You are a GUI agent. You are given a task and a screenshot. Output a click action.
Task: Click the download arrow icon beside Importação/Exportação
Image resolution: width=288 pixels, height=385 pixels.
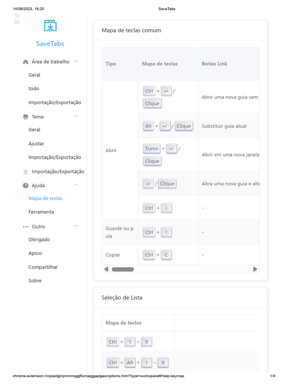tap(25, 171)
